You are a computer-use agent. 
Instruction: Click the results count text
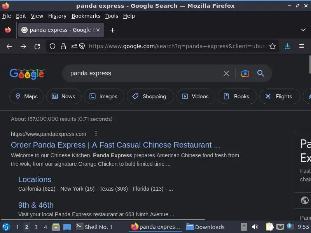pos(62,119)
